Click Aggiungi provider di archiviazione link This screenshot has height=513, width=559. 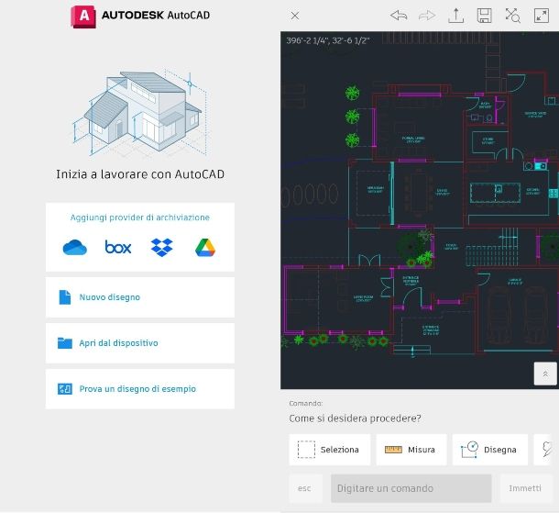click(x=139, y=217)
